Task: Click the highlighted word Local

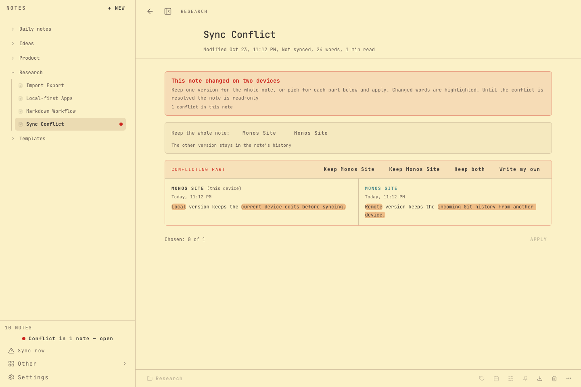Action: point(179,207)
